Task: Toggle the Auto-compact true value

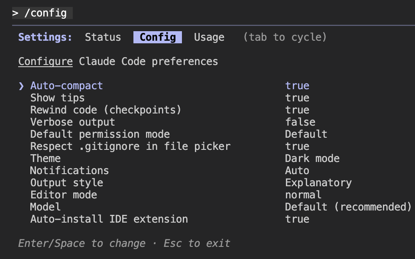Action: coord(297,86)
